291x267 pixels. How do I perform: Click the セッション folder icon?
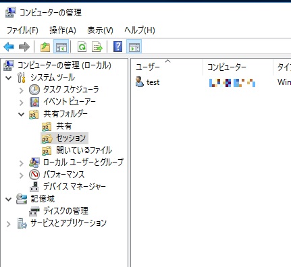[x=47, y=138]
